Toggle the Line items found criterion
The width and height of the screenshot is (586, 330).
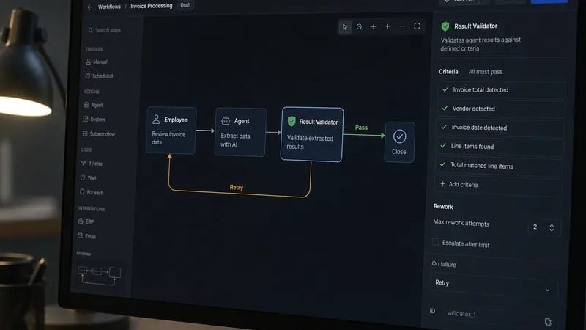(x=500, y=146)
